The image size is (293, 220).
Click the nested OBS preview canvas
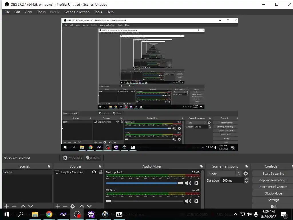pos(149,84)
